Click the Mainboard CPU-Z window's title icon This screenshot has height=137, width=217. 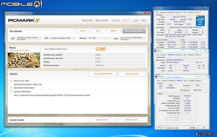pyautogui.click(x=155, y=51)
